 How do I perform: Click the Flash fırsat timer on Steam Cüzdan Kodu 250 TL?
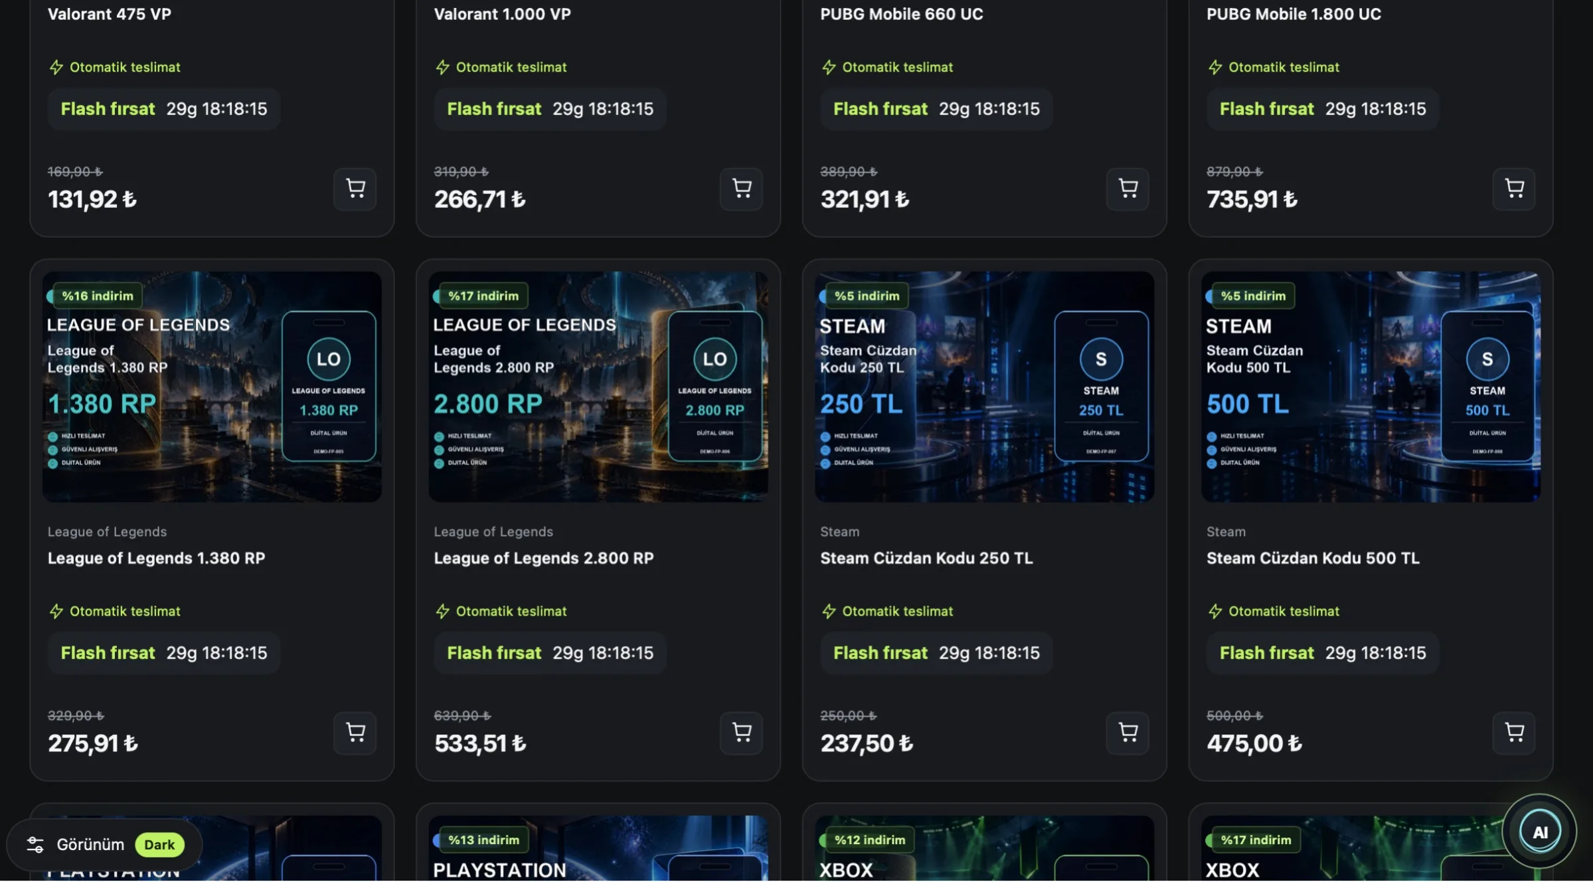coord(937,653)
